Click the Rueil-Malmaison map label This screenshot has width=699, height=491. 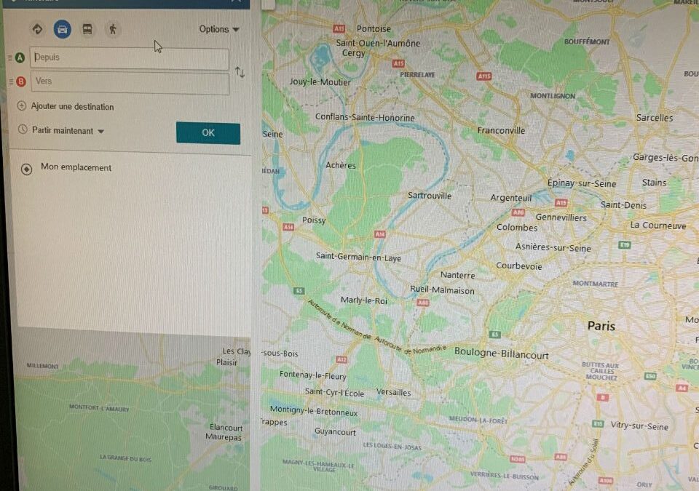click(442, 290)
